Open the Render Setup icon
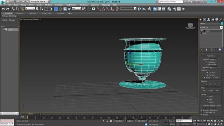224x126 pixels. (x=174, y=9)
